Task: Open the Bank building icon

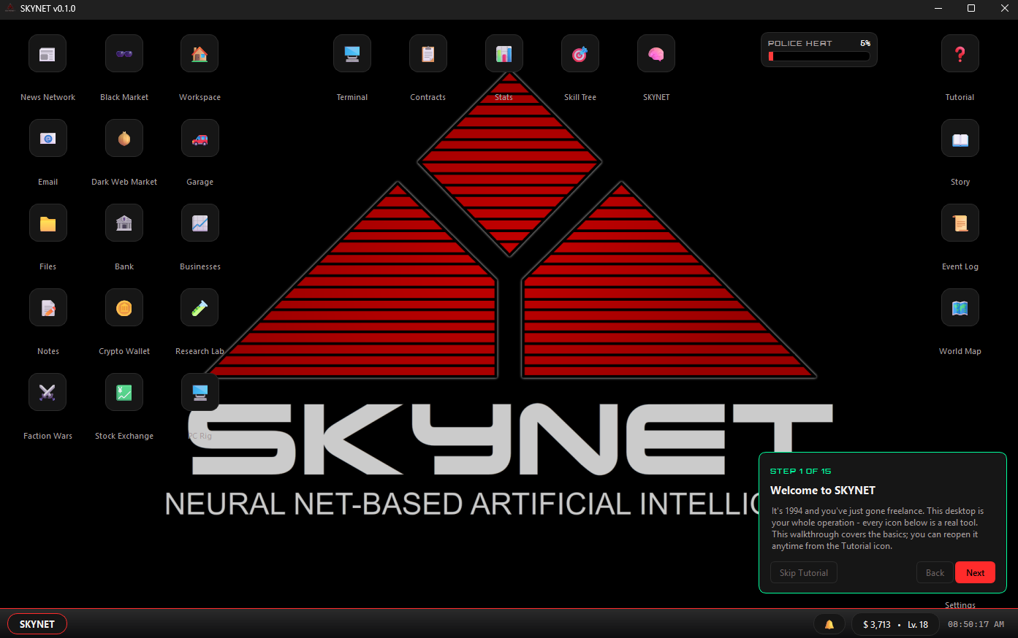Action: click(x=124, y=223)
